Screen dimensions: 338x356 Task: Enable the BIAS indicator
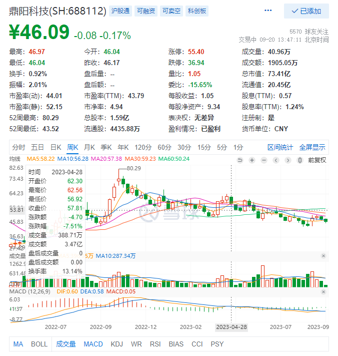pos(176,344)
